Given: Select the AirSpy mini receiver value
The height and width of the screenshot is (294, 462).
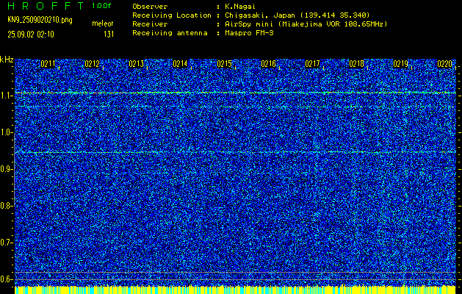Looking at the screenshot, I should coord(306,24).
